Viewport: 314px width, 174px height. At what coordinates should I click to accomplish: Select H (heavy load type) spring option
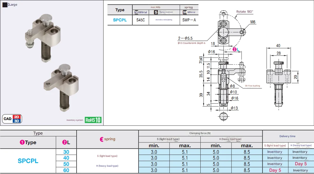point(107,166)
